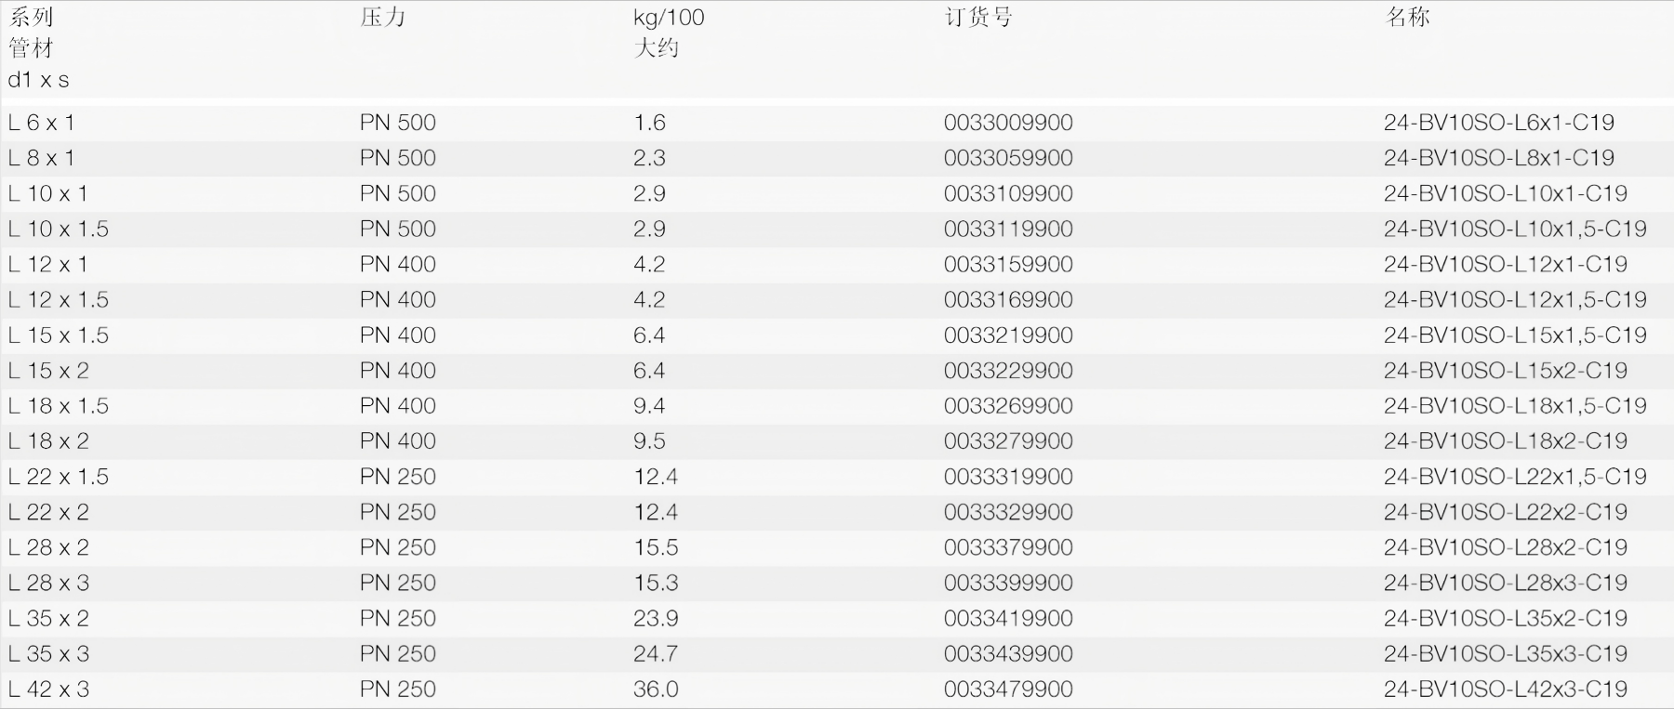Screen dimensions: 1674x709
Task: Select the name 24-BV10SO-L22x2-C19
Action: click(1505, 512)
